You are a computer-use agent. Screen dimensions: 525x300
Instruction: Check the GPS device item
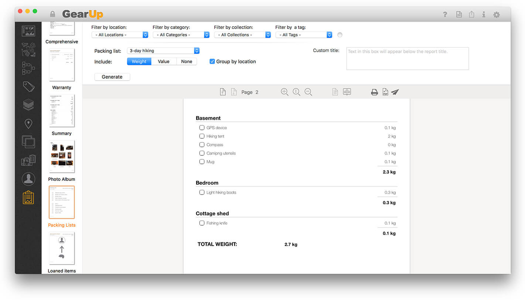(202, 128)
